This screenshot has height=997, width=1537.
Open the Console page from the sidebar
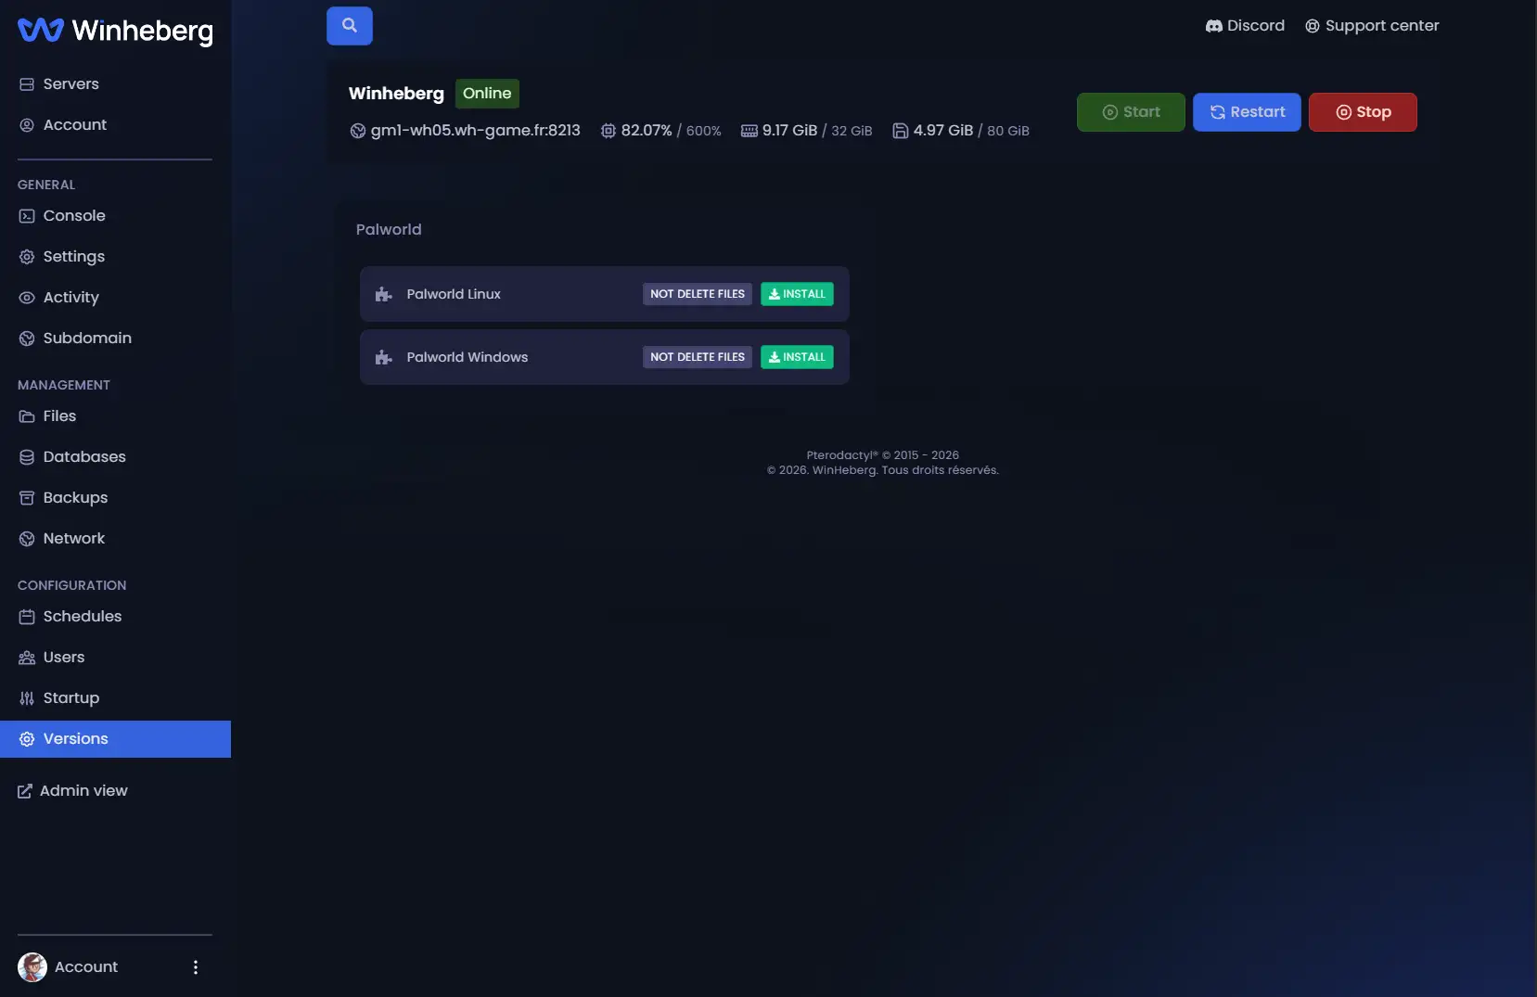coord(74,216)
